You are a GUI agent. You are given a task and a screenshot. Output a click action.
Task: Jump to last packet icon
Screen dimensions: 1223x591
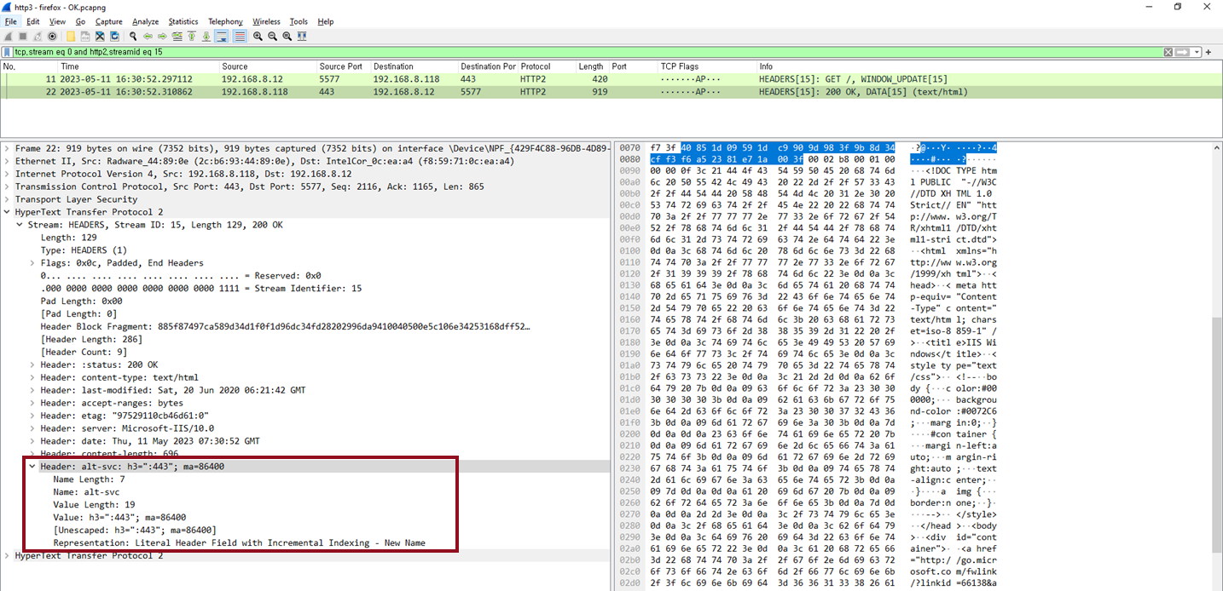pyautogui.click(x=206, y=37)
